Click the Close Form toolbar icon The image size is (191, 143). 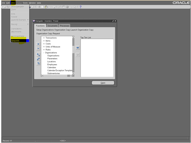pos(33,7)
